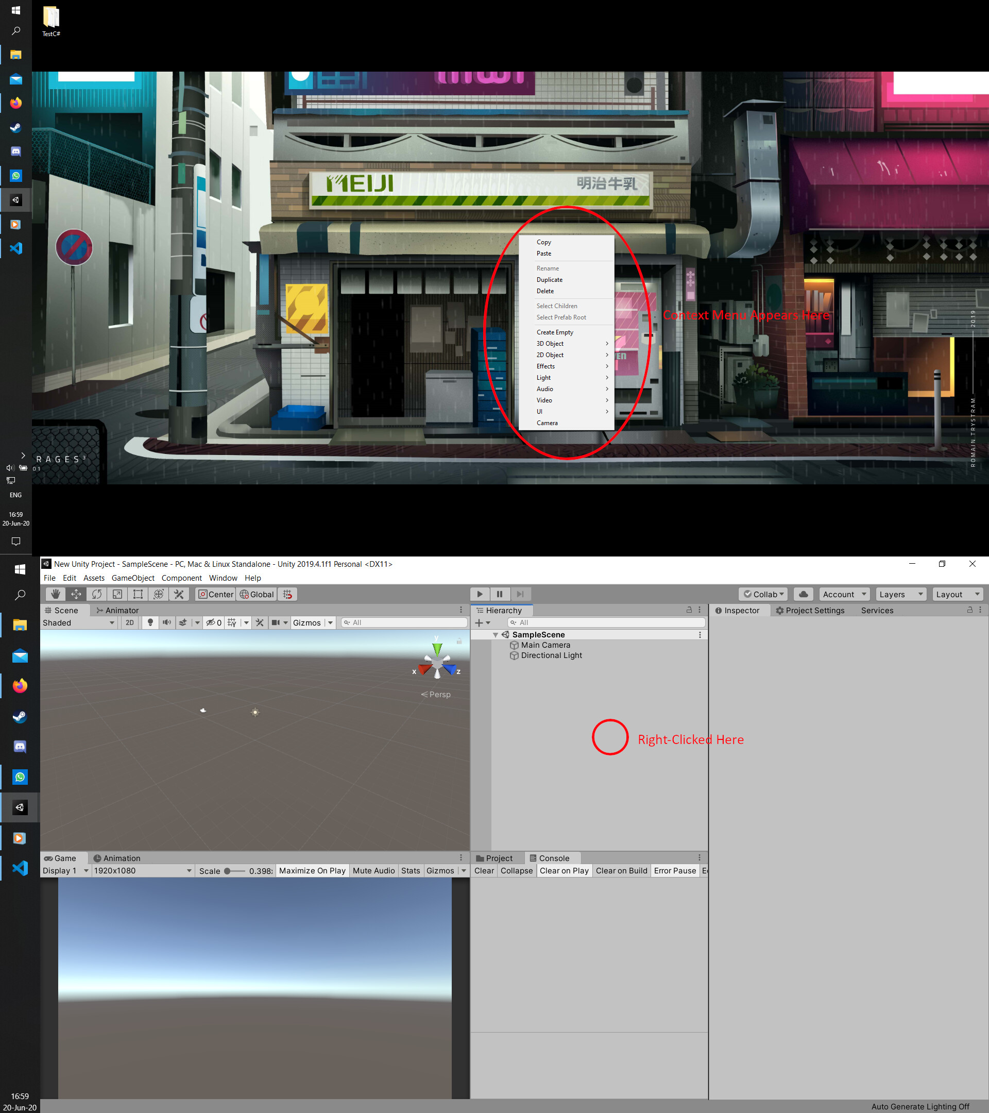The image size is (989, 1113).
Task: Toggle 2D mode in the Scene view
Action: (x=129, y=622)
